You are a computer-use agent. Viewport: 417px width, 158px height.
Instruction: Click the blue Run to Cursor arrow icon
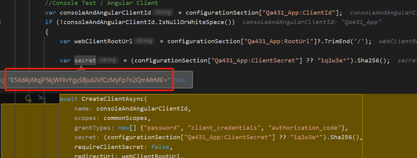(x=41, y=98)
